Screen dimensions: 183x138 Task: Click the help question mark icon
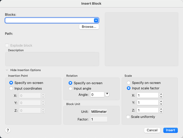point(8,130)
